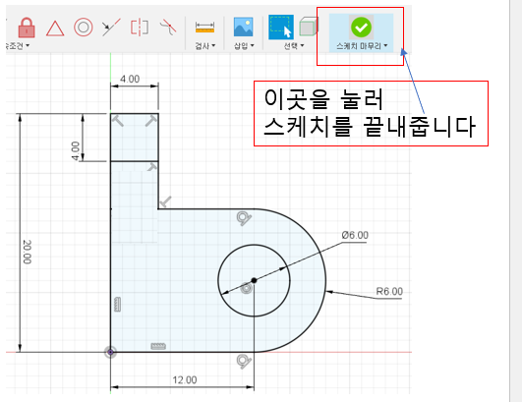Click the Insert image icon
The image size is (522, 402).
[244, 27]
